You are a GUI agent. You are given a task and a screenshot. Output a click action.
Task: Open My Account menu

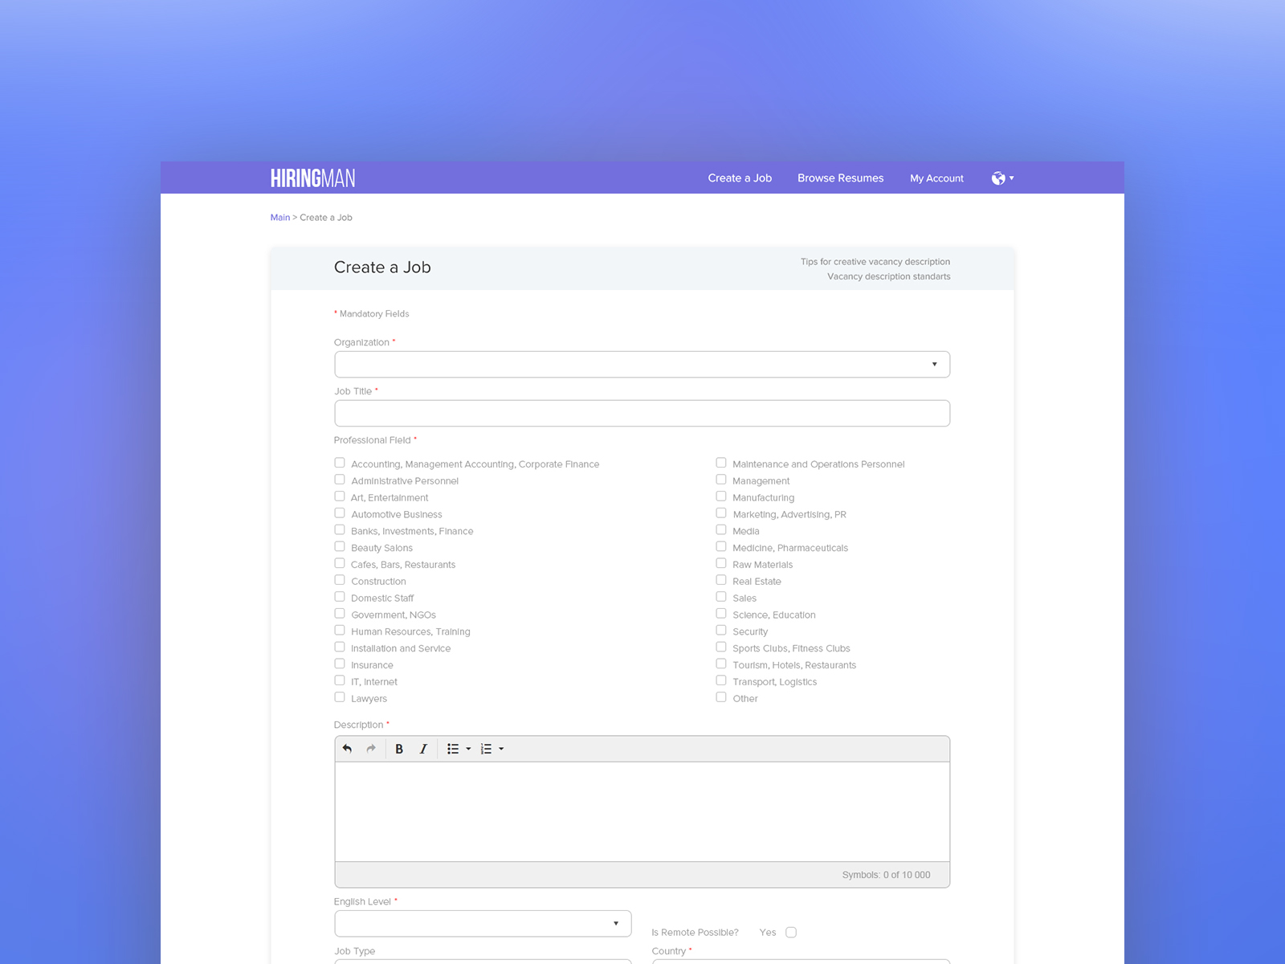(x=936, y=178)
